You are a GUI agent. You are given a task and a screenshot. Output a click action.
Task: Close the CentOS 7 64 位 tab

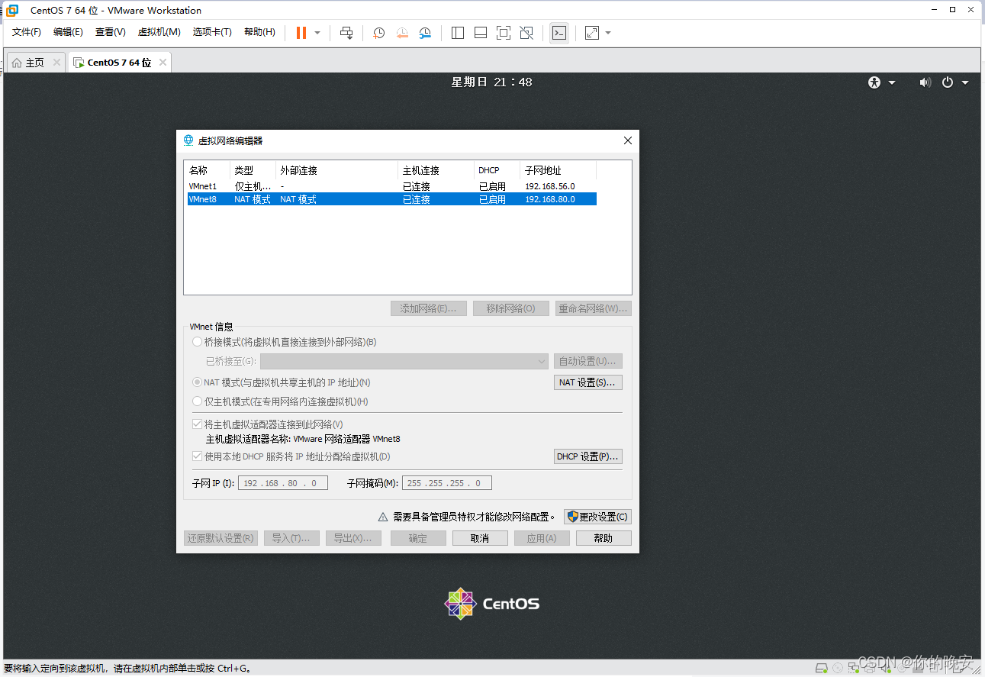point(163,63)
